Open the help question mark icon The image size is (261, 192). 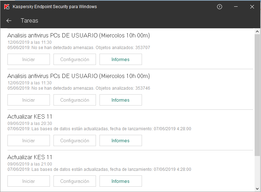point(220,7)
